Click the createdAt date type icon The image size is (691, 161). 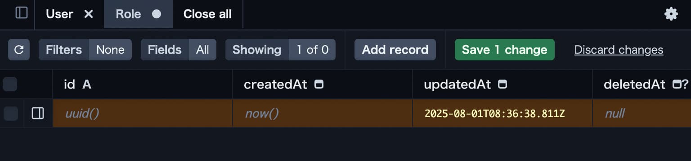319,84
